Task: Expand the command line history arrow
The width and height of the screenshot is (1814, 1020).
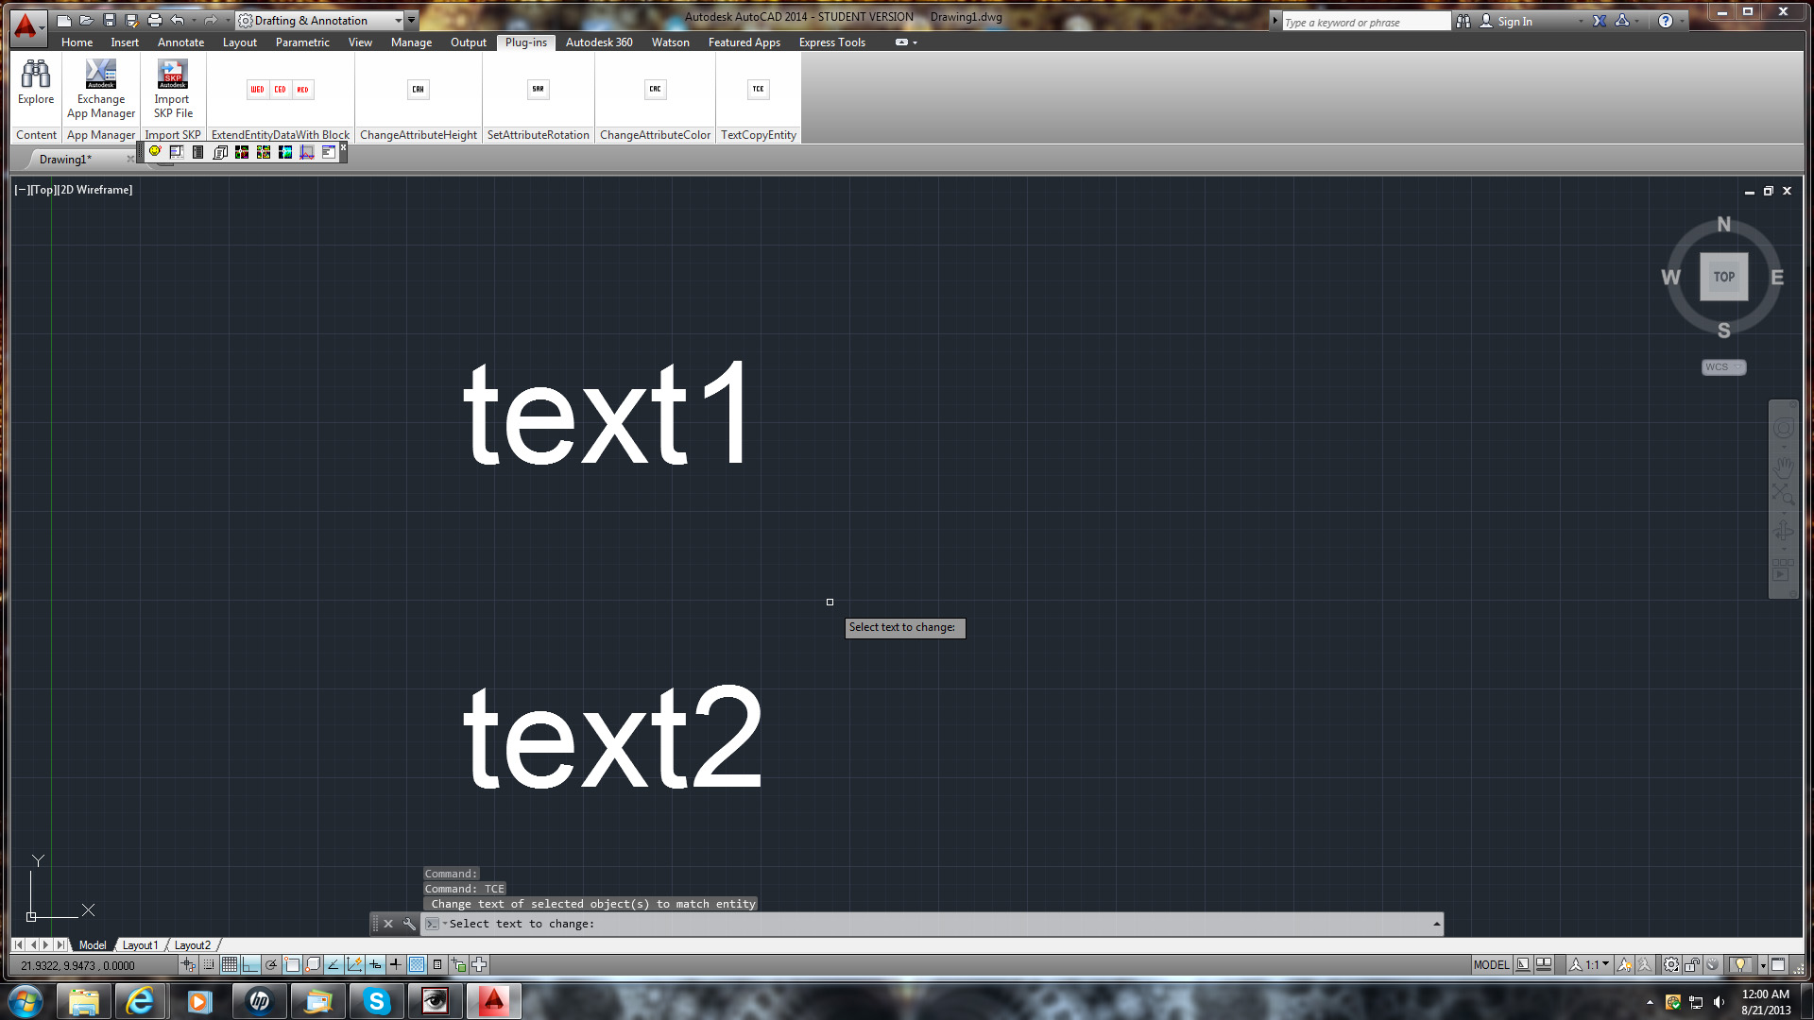Action: [1436, 924]
